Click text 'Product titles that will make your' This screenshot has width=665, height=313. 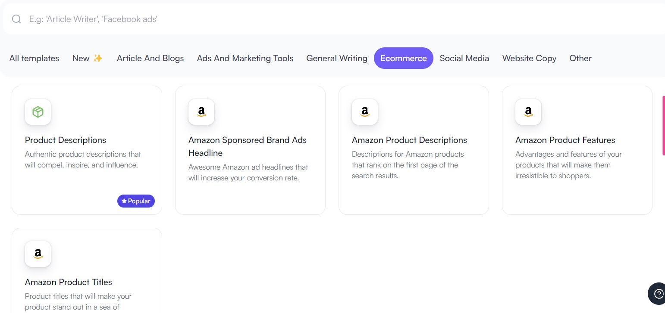click(x=78, y=296)
